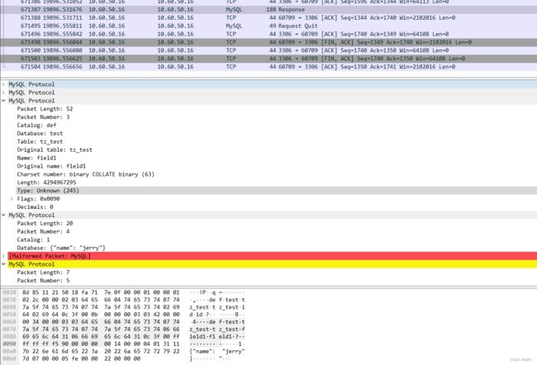Select the Database: test field
The height and width of the screenshot is (365, 537).
pos(40,134)
